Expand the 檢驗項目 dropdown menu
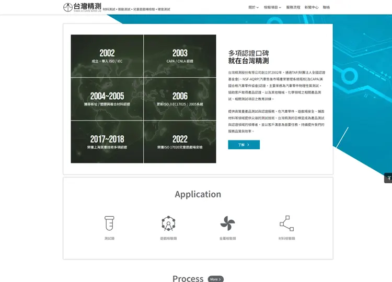 [x=272, y=7]
